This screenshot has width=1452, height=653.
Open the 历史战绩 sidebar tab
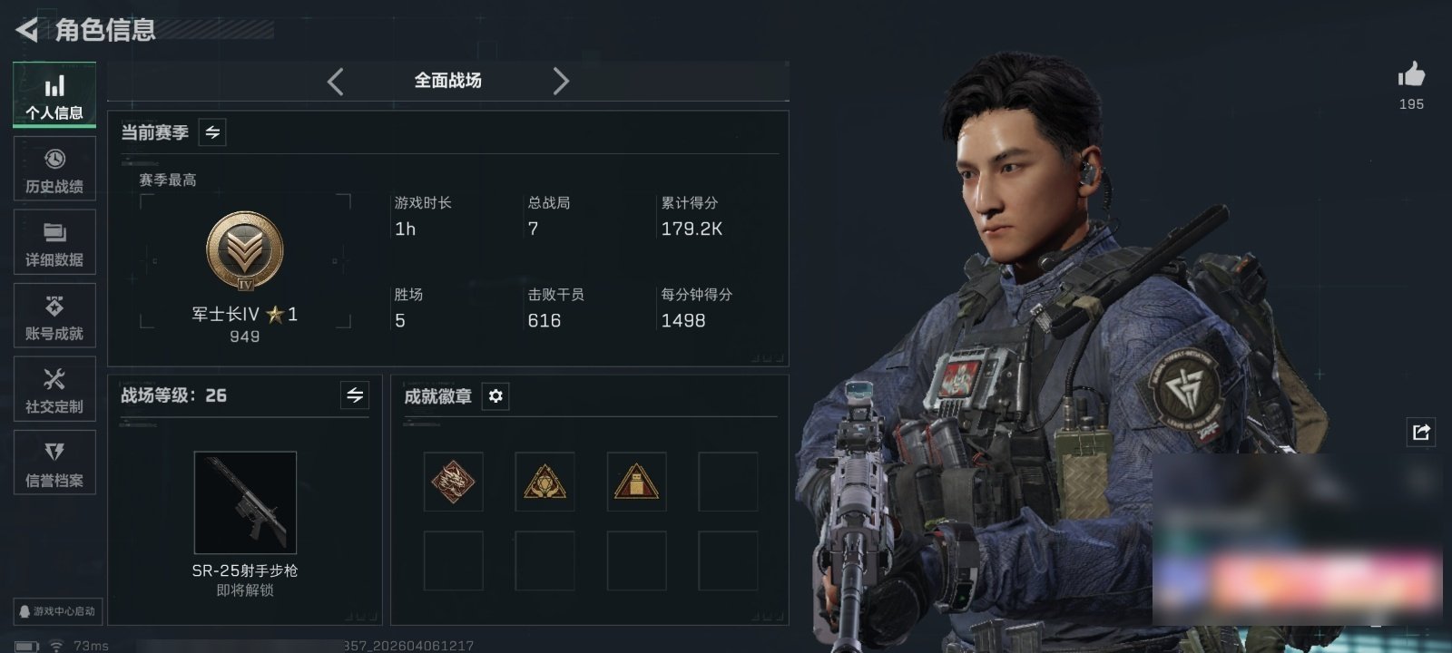(54, 169)
